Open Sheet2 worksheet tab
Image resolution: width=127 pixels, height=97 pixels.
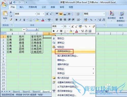pos(26,92)
